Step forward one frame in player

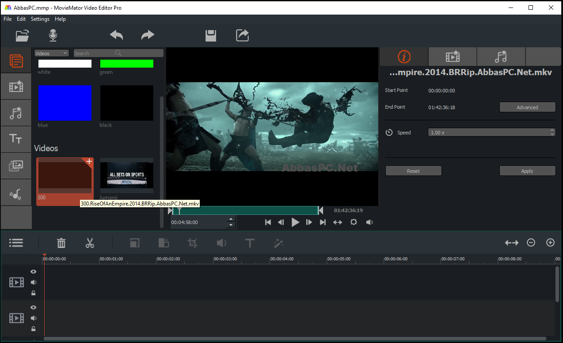coord(309,222)
